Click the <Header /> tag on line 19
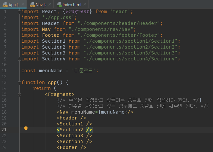Screen dimensions: 213x152 (71, 118)
